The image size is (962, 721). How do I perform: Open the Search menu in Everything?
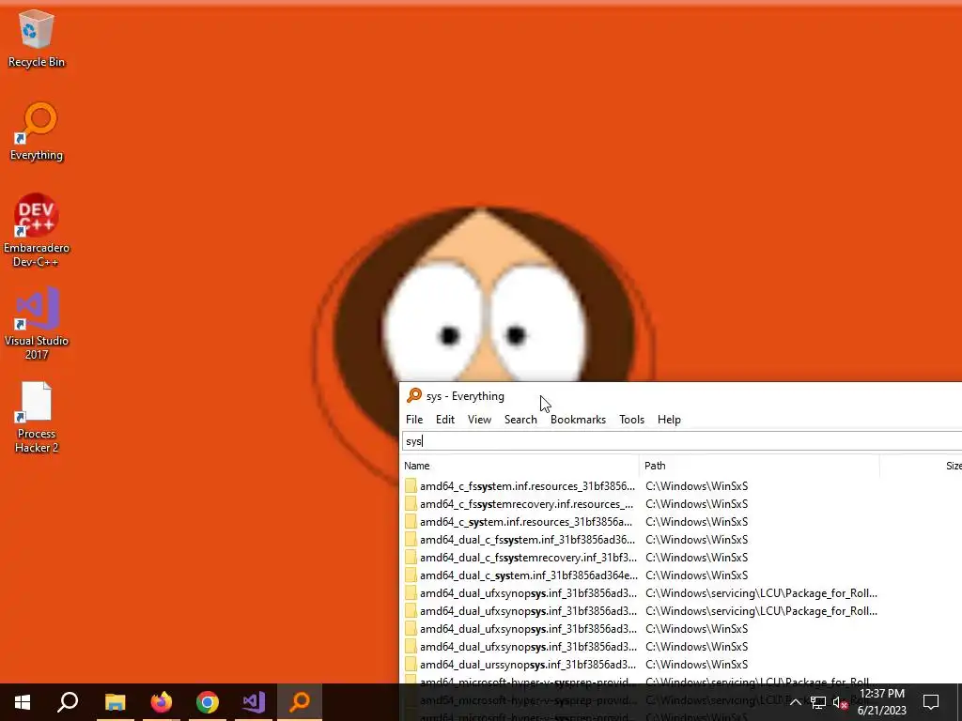tap(520, 420)
